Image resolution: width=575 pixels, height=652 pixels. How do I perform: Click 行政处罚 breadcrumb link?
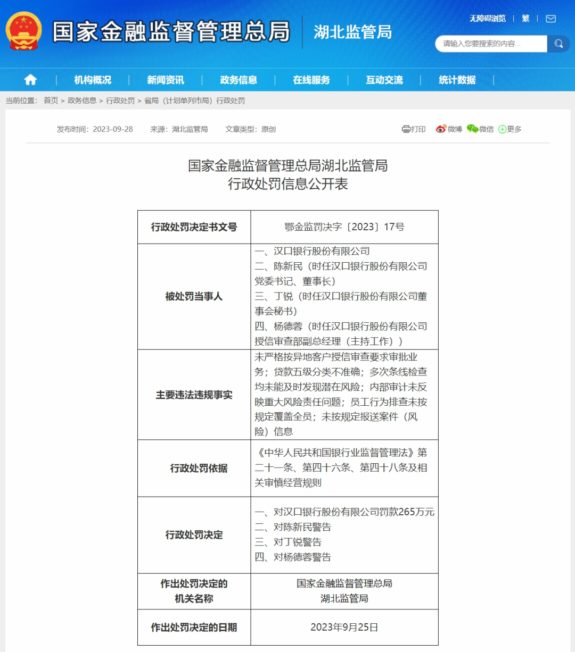click(x=120, y=101)
